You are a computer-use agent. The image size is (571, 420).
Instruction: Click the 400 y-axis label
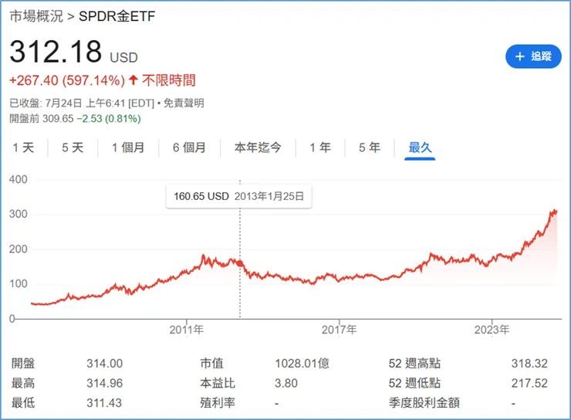[19, 179]
